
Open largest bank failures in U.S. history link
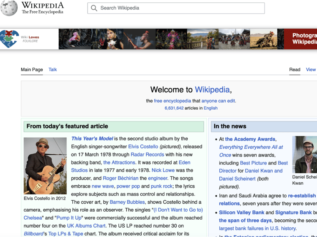(x=257, y=229)
